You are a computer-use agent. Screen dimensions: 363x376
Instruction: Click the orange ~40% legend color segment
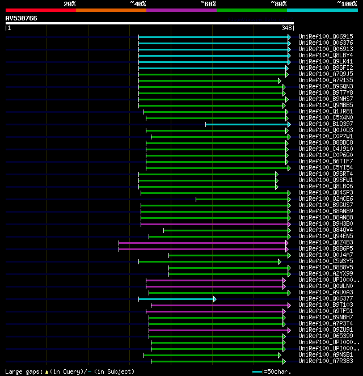(111, 10)
